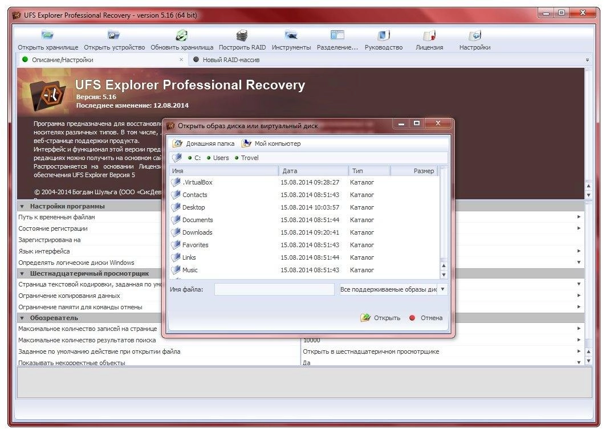Open the Инструменты toolbar icon

pyautogui.click(x=291, y=35)
